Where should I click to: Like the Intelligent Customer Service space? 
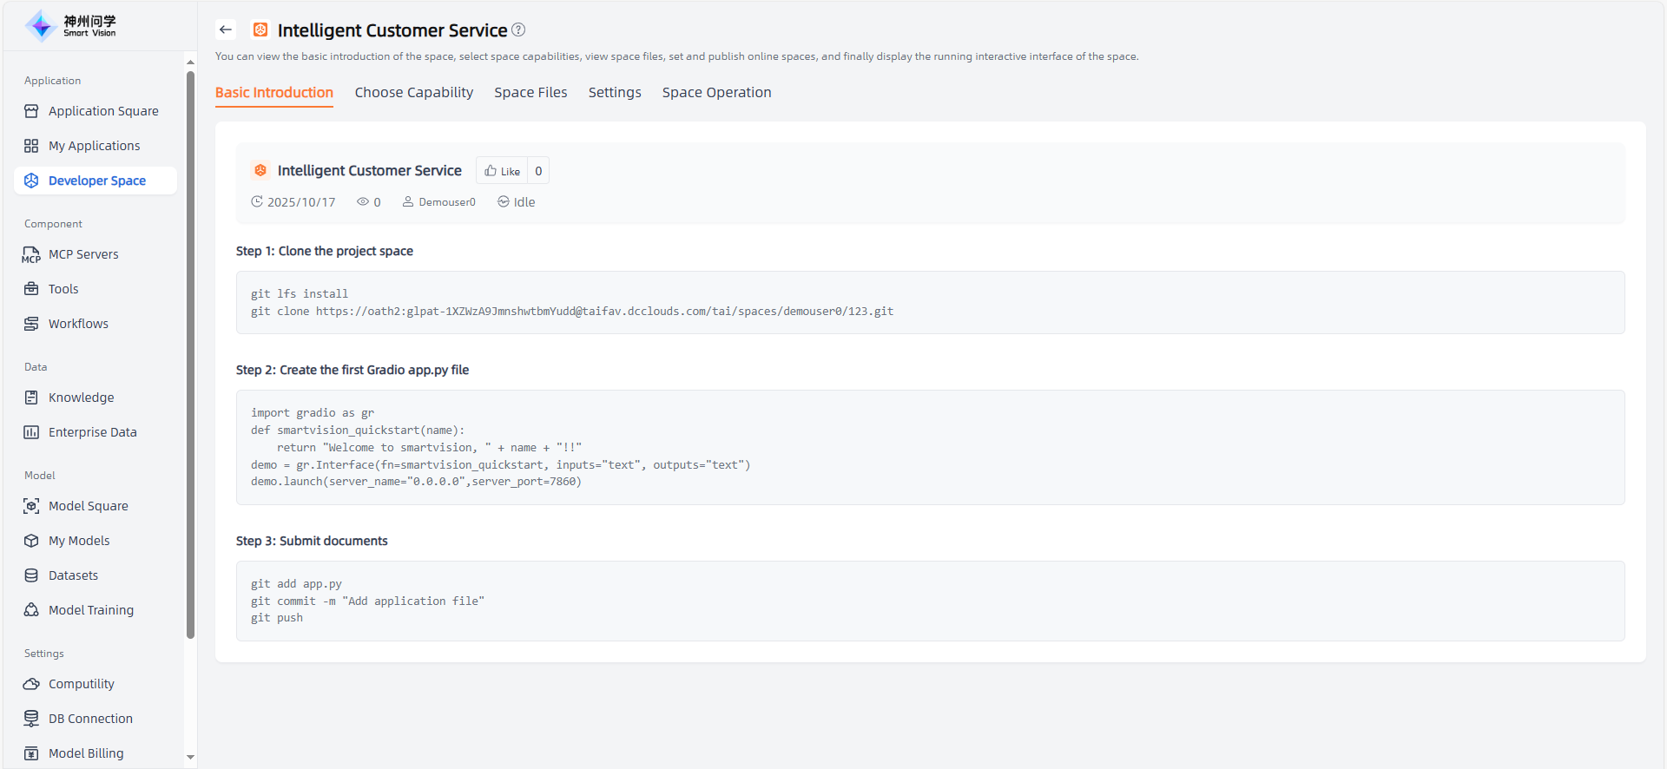click(503, 171)
